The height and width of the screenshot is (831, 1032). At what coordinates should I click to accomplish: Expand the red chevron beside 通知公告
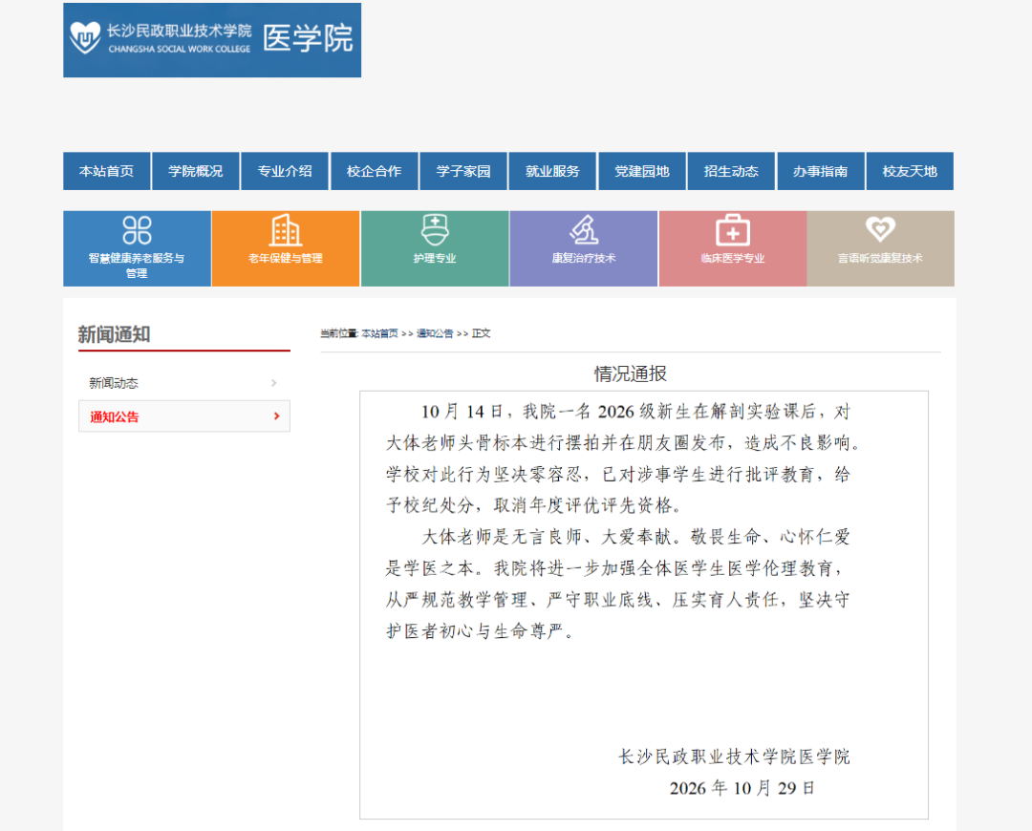pos(276,415)
